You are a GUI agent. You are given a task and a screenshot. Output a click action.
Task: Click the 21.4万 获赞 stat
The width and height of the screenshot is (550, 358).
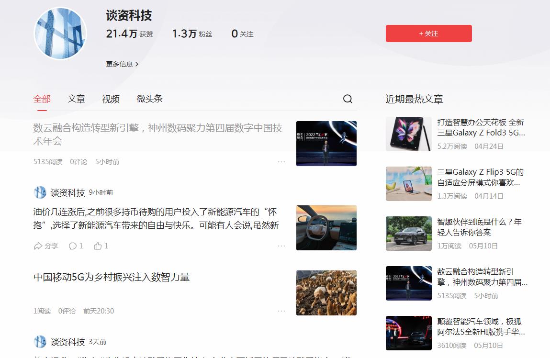129,34
